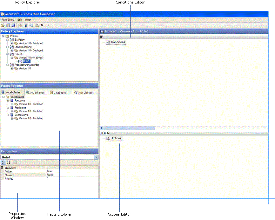The height and width of the screenshot is (220, 275).
Task: Click the Copy toolbar icon
Action: [x=31, y=25]
